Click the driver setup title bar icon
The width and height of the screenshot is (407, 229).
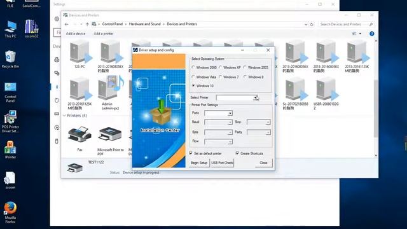coord(135,50)
